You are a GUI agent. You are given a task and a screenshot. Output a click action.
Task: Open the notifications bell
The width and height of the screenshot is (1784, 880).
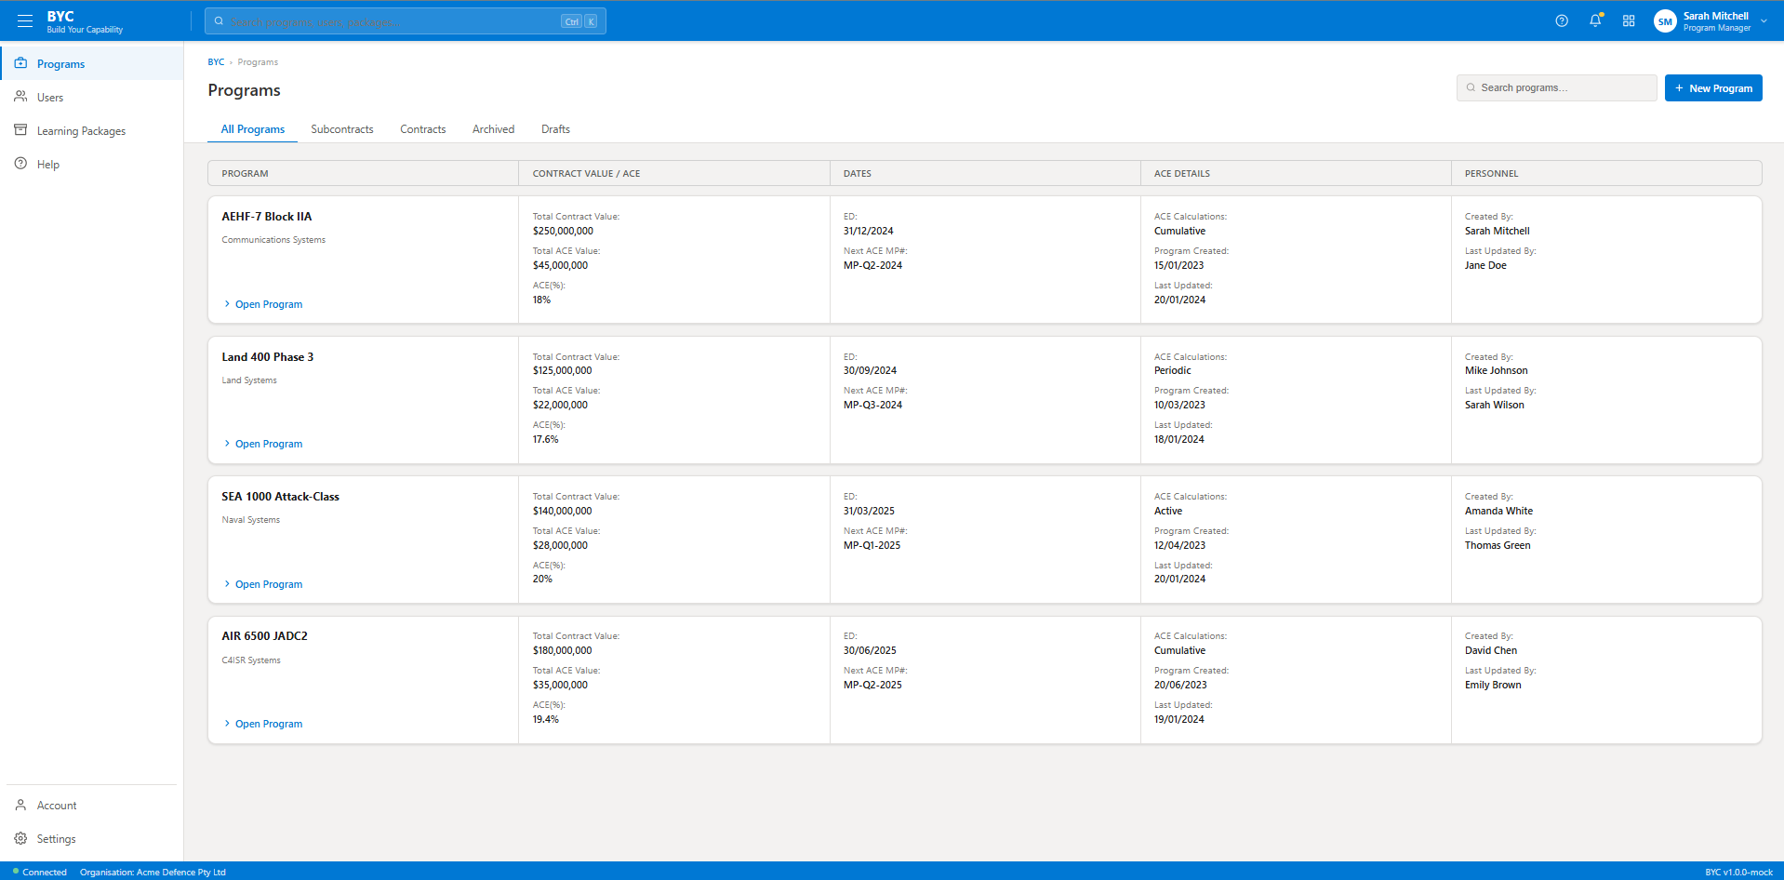[x=1595, y=20]
